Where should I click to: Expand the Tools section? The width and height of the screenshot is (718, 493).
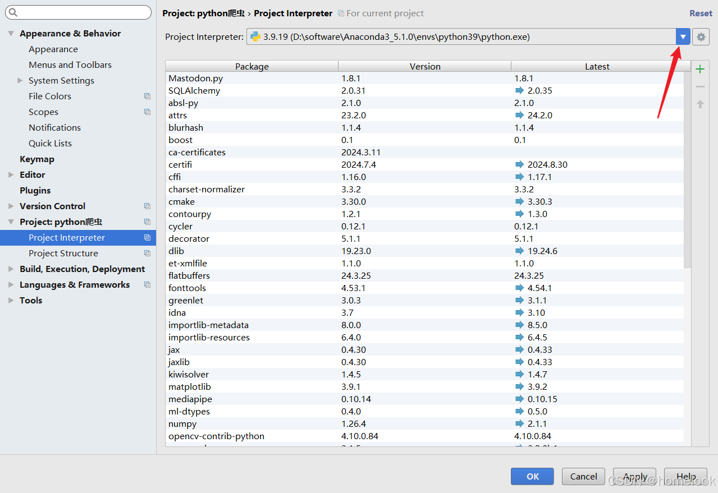pos(11,301)
